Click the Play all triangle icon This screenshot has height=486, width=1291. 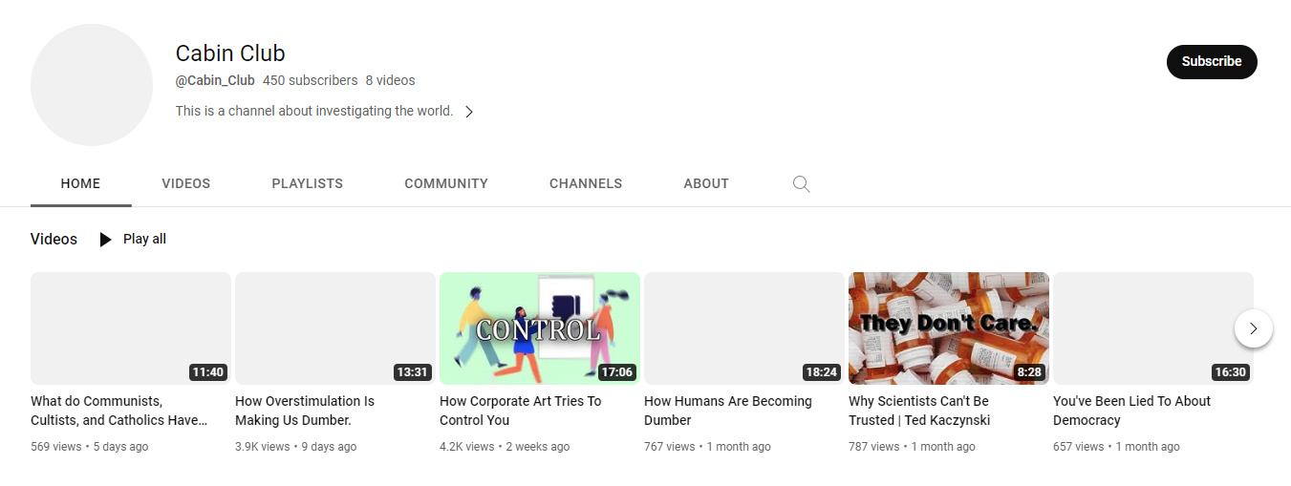click(105, 240)
